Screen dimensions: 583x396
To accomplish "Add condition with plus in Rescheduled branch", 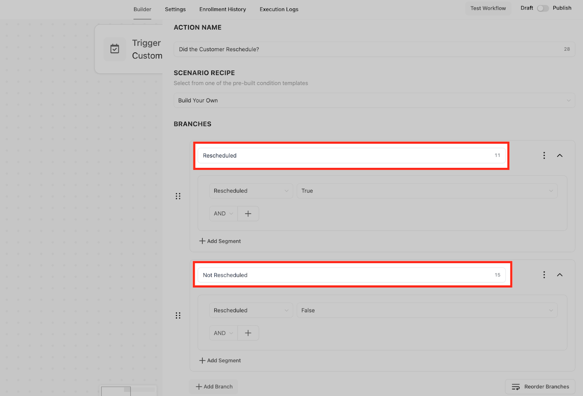I will click(248, 213).
